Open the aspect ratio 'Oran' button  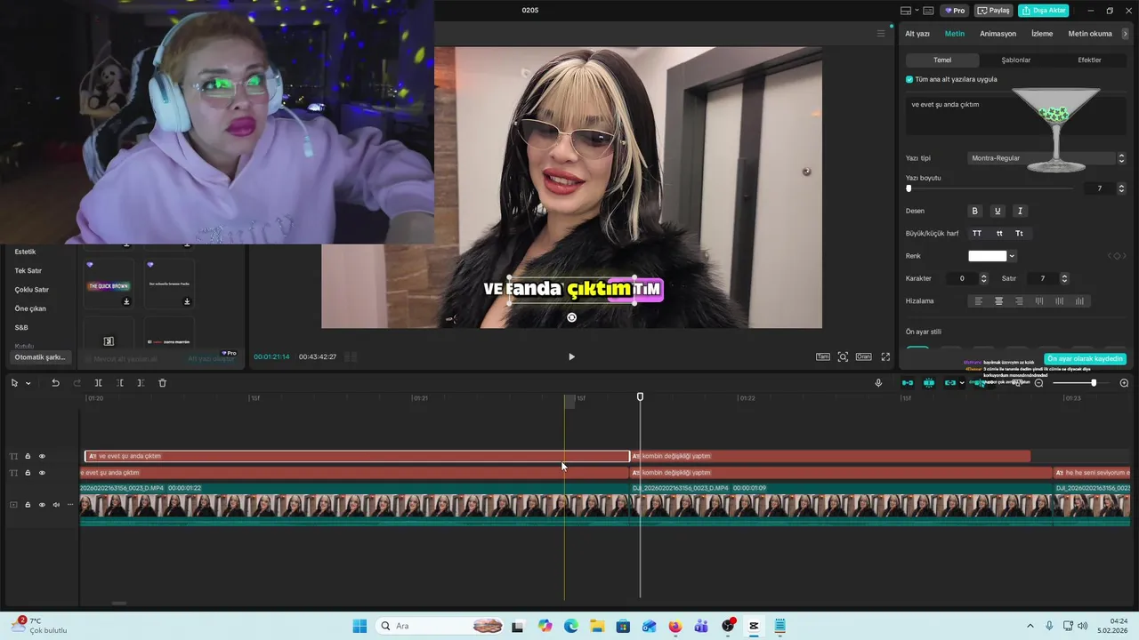tap(863, 356)
